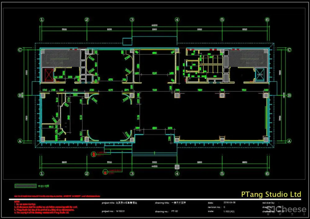Click the red circular section marker below plan
Viewport: 310px width, 219px height.
[92, 154]
